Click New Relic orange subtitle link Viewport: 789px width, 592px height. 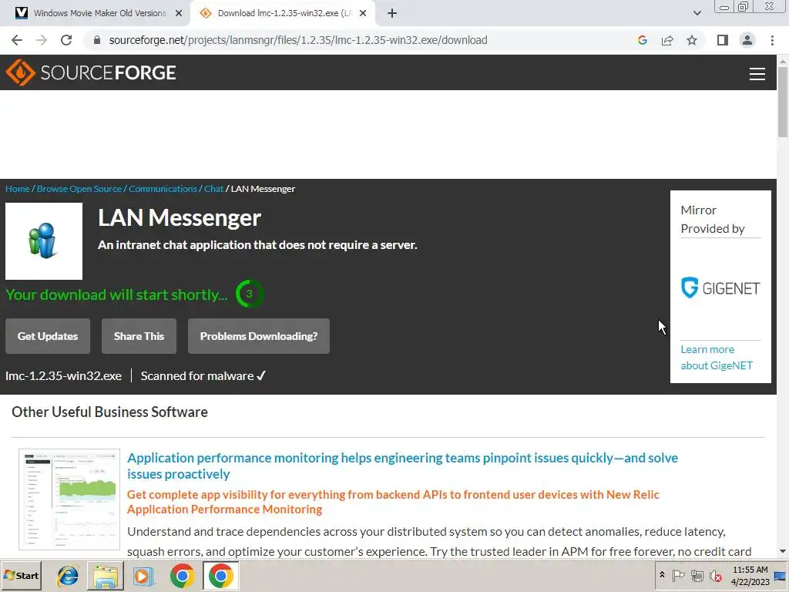coord(393,502)
